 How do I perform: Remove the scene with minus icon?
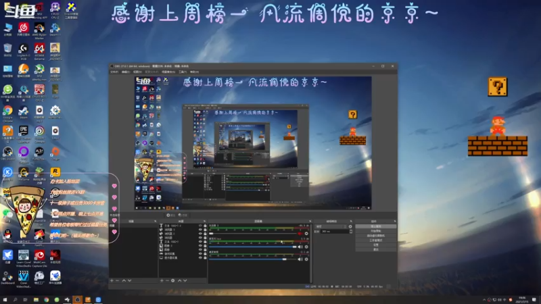pos(118,280)
